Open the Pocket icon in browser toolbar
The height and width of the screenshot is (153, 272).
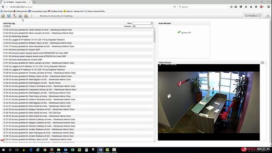click(241, 7)
